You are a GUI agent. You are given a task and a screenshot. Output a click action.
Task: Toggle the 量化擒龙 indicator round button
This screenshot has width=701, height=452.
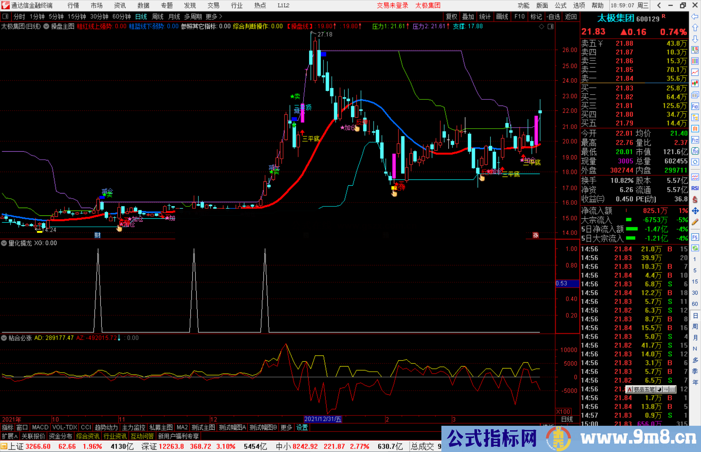[4, 243]
